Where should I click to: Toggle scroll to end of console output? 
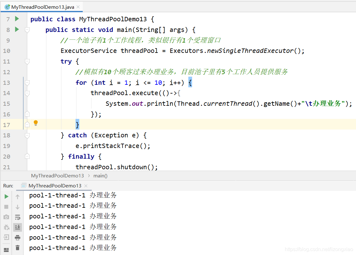click(18, 227)
